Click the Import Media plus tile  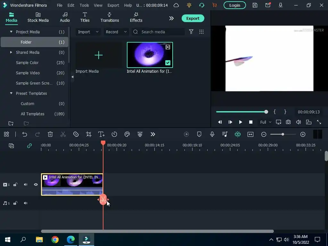(99, 55)
